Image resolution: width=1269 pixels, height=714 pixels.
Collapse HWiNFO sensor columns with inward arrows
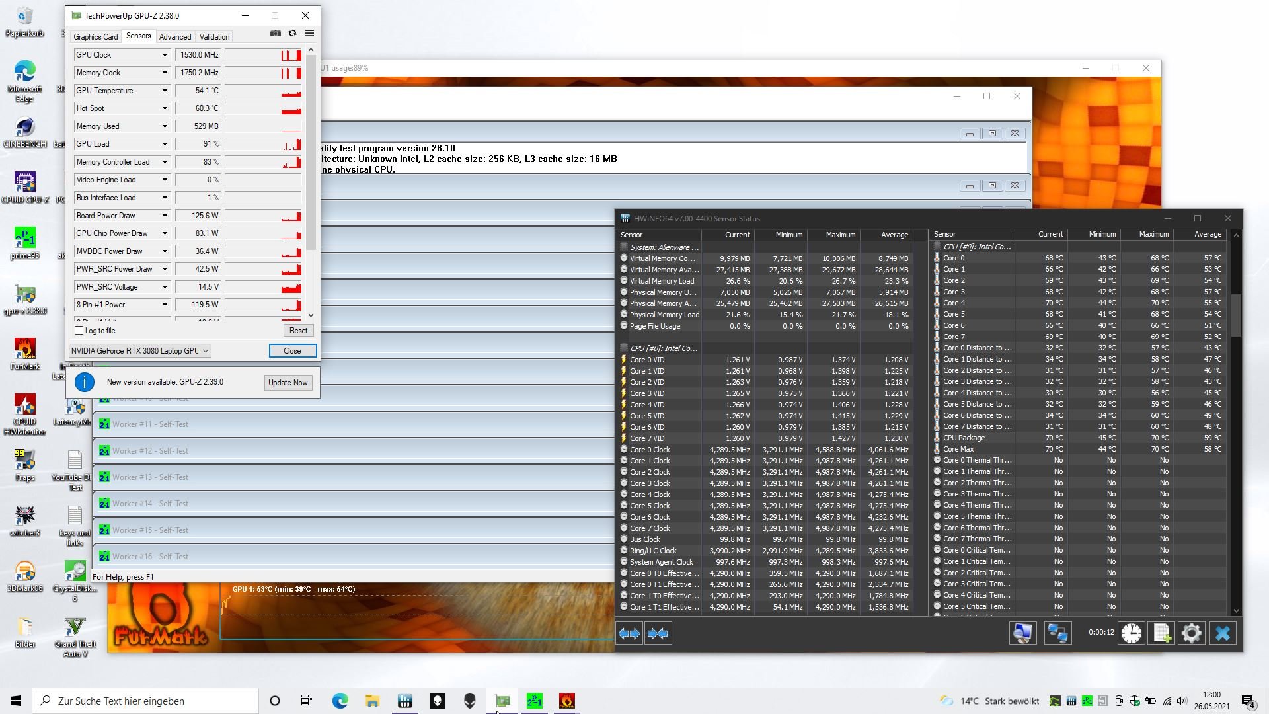[658, 633]
